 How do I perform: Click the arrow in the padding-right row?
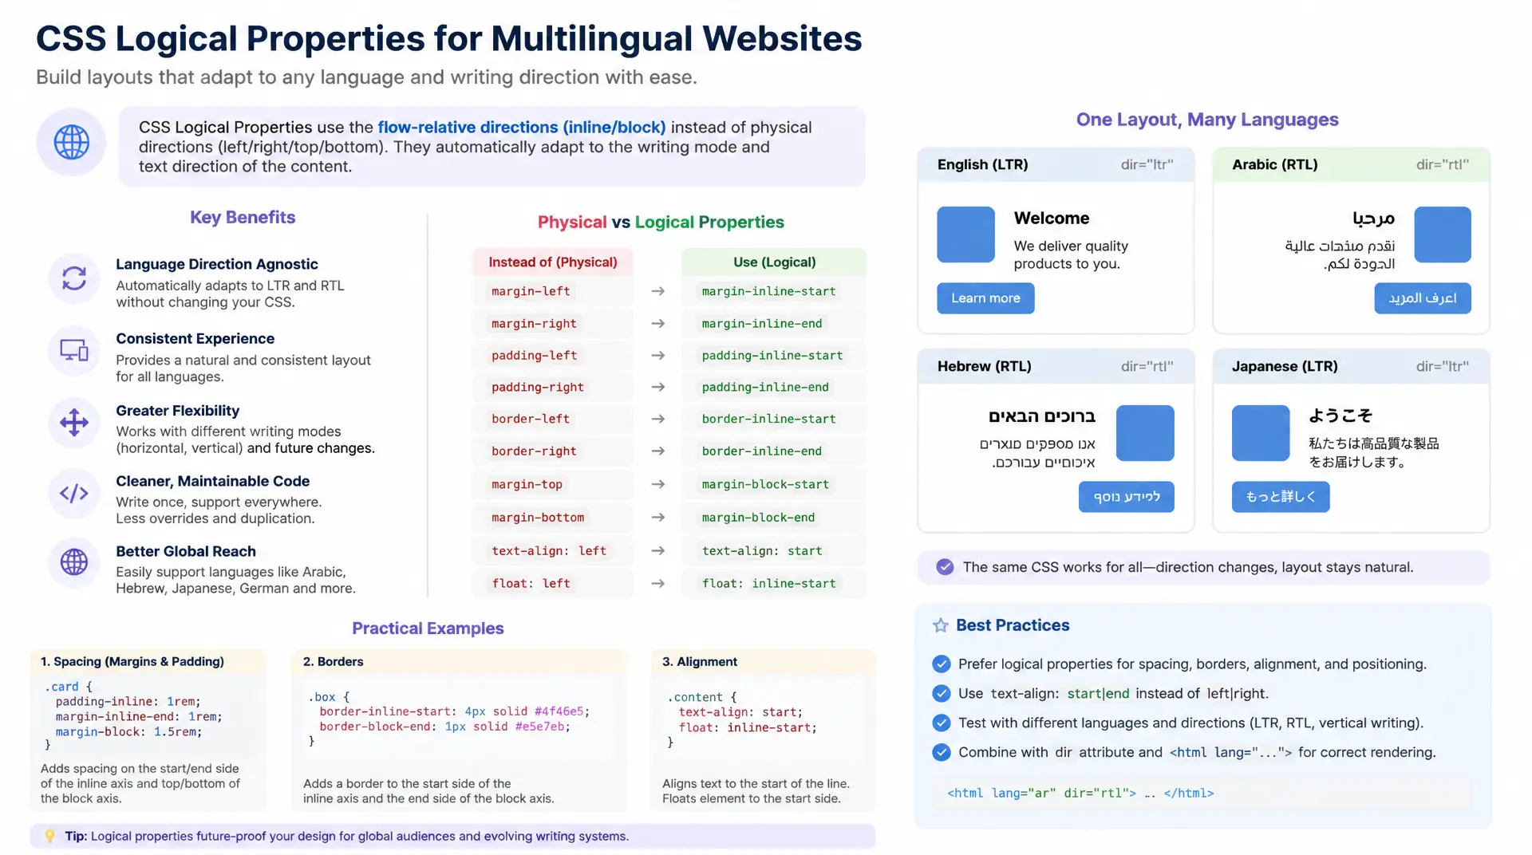click(658, 388)
